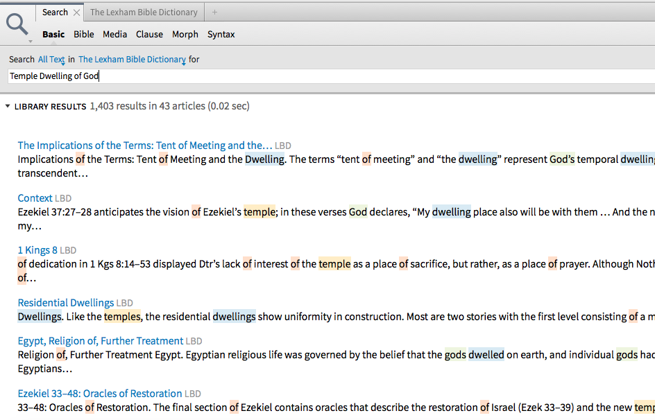
Task: Open the Implications of the Terms result
Action: pyautogui.click(x=145, y=146)
